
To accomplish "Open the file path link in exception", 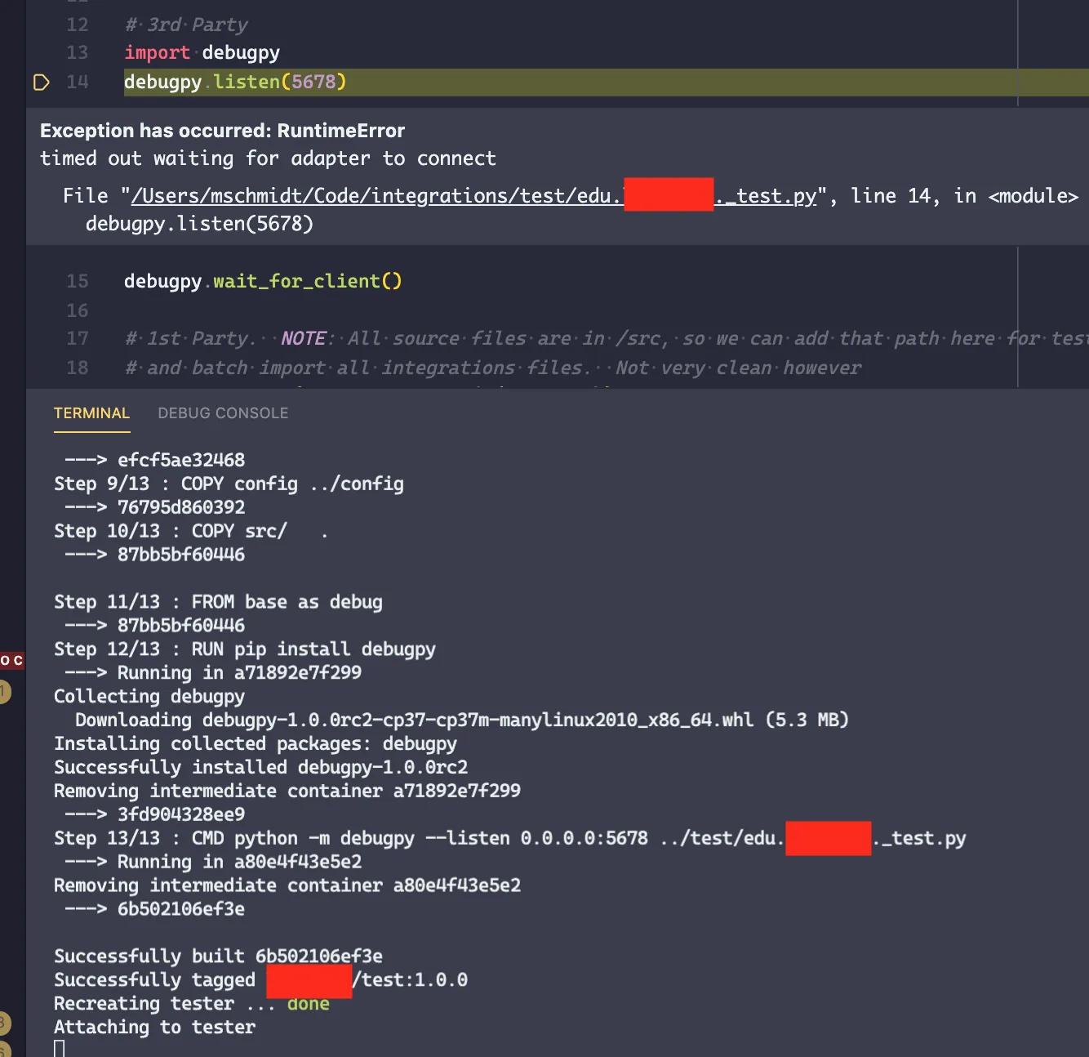I will 473,196.
